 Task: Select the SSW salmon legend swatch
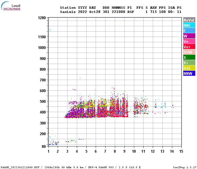click(189, 52)
